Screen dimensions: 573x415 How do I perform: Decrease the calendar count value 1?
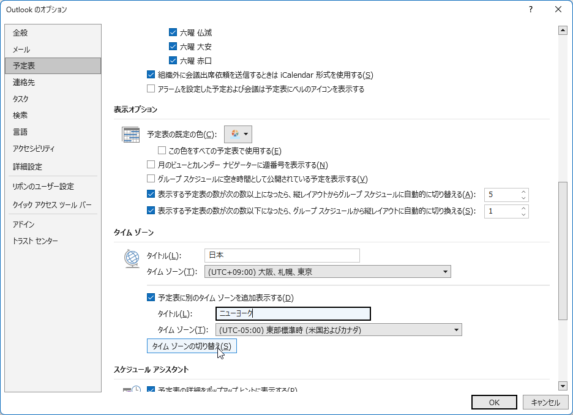[523, 214]
